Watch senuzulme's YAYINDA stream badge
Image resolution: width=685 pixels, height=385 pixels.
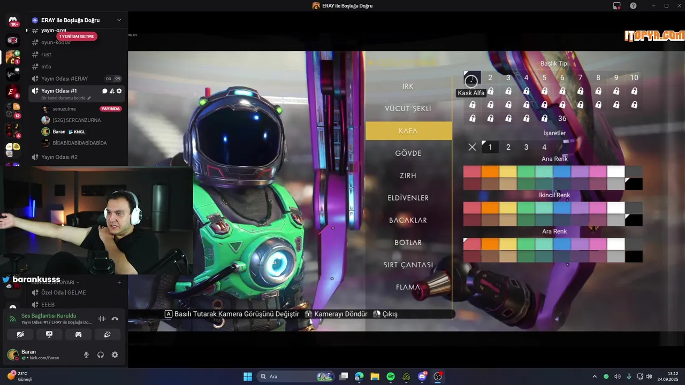tap(111, 109)
